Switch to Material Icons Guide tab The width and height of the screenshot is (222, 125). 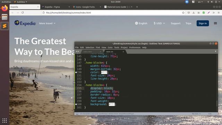point(118,7)
